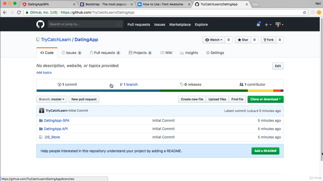Click the page vertical scrollbar
This screenshot has width=323, height=181.
(x=321, y=89)
